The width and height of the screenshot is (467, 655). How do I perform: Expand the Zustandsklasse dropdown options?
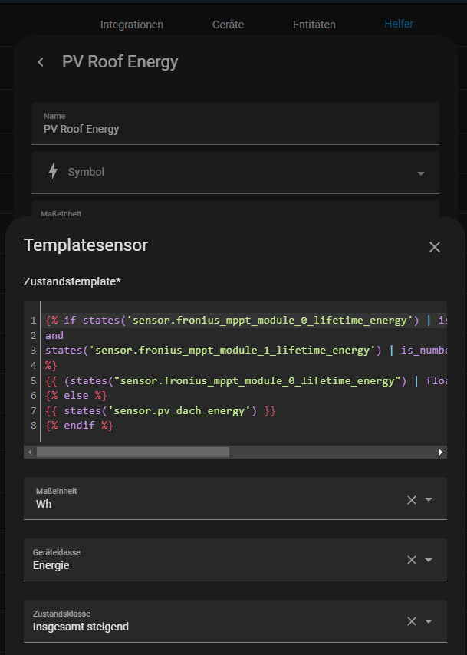coord(429,621)
